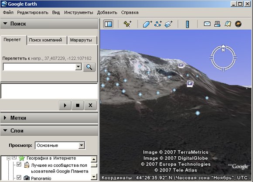The image size is (253, 182).
Task: Click the Координаты status bar text
Action: [x=116, y=178]
